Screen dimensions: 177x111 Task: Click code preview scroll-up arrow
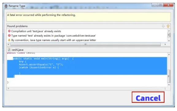(169, 55)
